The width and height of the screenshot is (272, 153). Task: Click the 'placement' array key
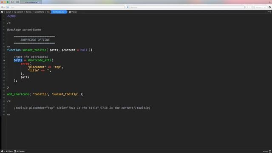tap(37, 67)
